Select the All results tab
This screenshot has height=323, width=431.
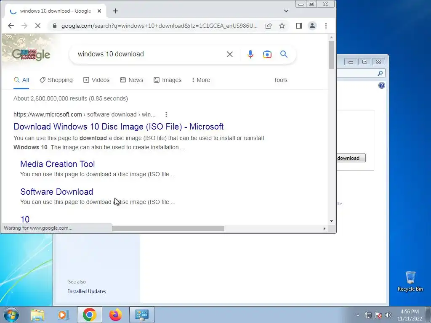(x=21, y=80)
